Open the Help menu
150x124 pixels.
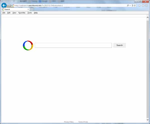[x=36, y=13]
